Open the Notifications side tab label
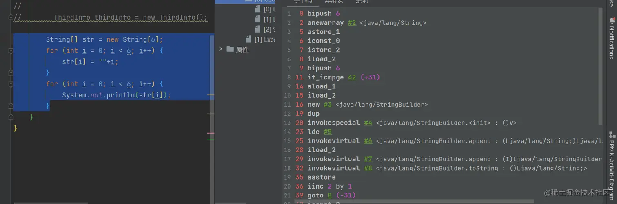The width and height of the screenshot is (617, 204). tap(611, 42)
